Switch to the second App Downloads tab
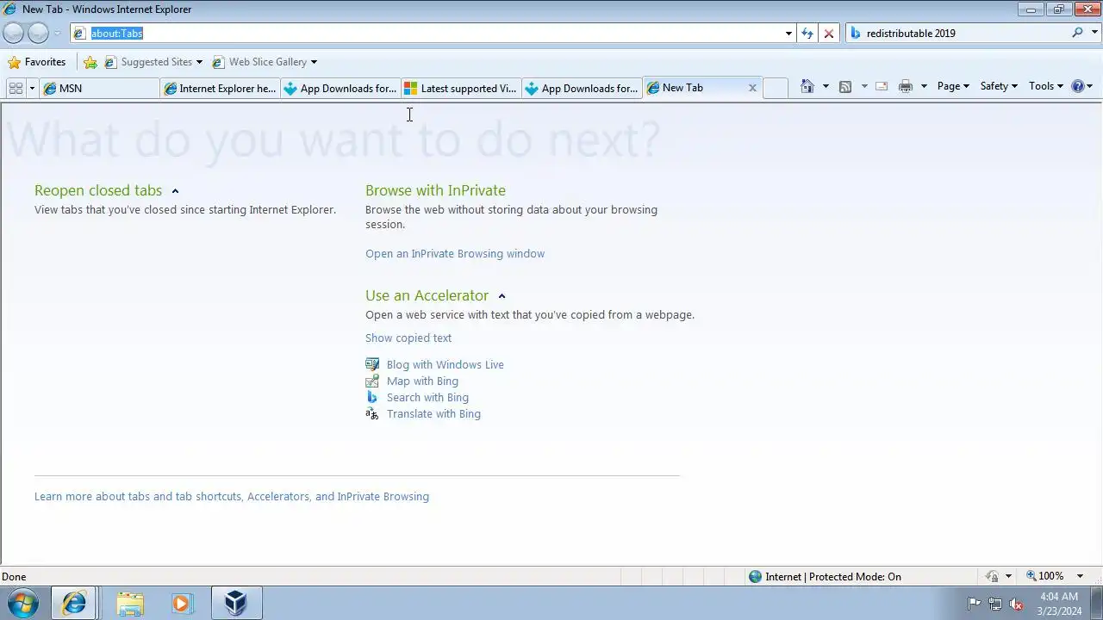The height and width of the screenshot is (620, 1103). (x=582, y=88)
